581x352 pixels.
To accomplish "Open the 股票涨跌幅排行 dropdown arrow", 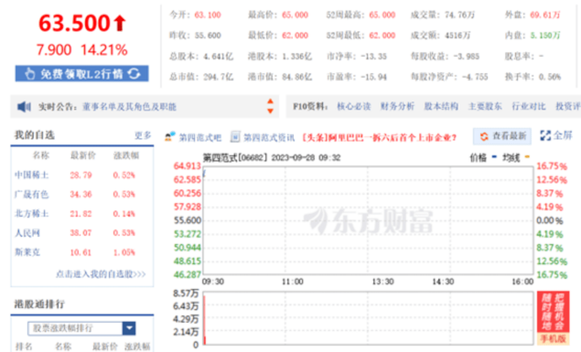I will [x=129, y=328].
